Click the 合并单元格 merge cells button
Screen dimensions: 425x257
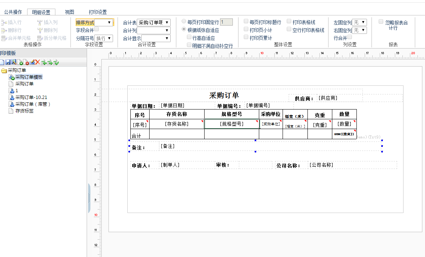click(x=16, y=38)
